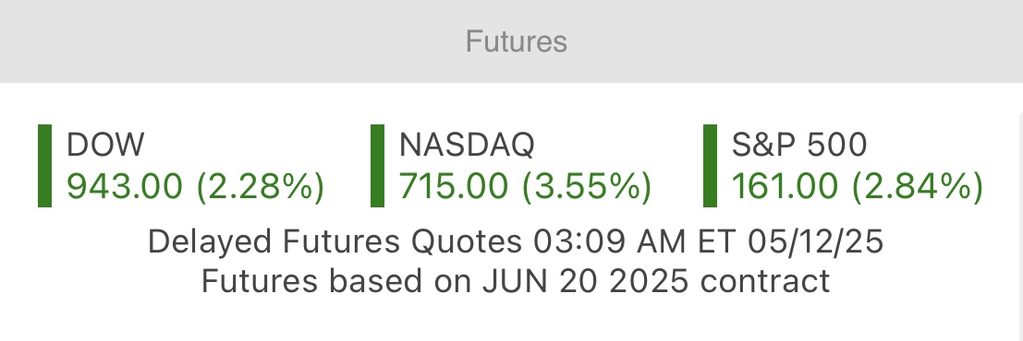Click the S&P 500 change value 161.00
1023x341 pixels.
pyautogui.click(x=785, y=186)
